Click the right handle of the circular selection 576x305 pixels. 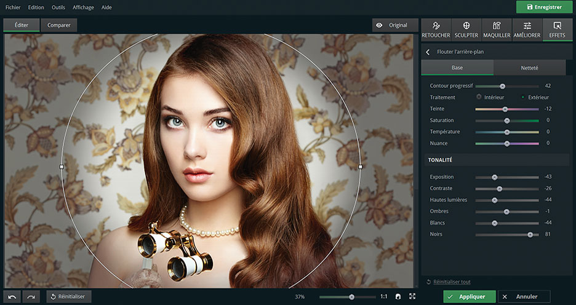point(361,167)
